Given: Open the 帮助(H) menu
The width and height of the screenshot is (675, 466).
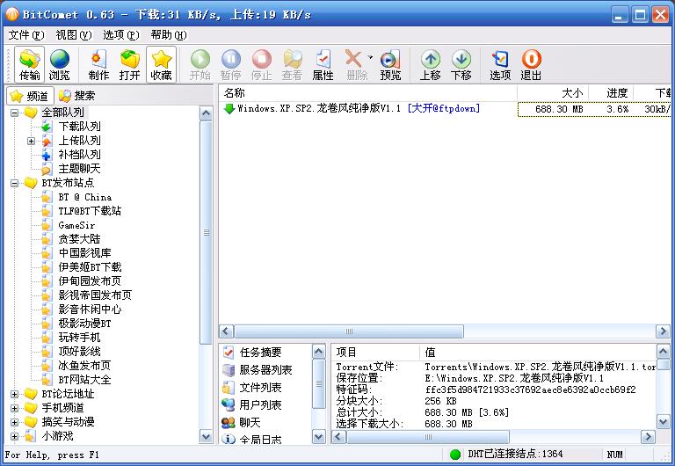Looking at the screenshot, I should coord(169,35).
